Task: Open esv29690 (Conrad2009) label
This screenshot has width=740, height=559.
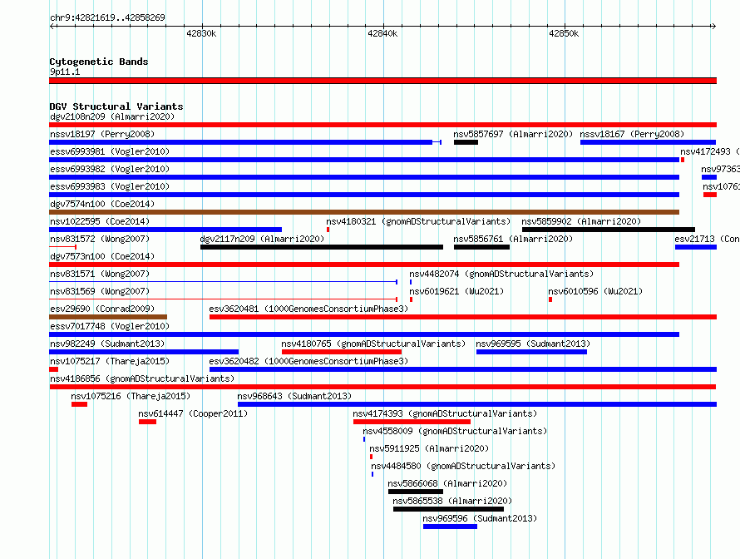Action: tap(102, 309)
